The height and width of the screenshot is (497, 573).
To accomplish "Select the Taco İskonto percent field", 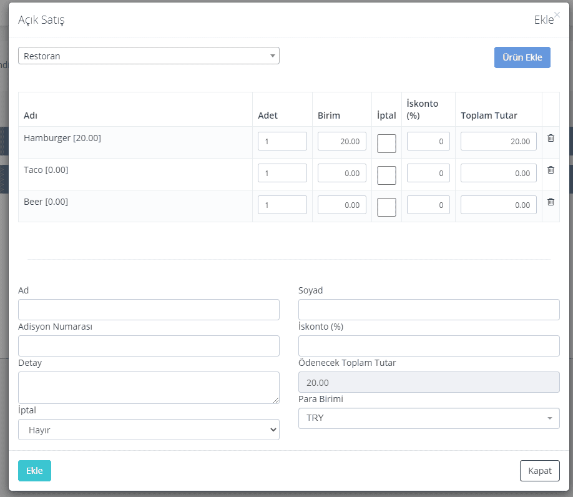I will [x=428, y=173].
